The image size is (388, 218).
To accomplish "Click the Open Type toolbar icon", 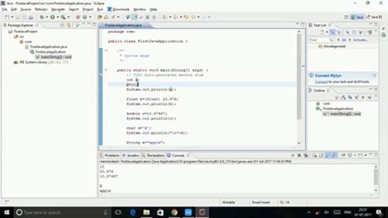I will click(99, 17).
